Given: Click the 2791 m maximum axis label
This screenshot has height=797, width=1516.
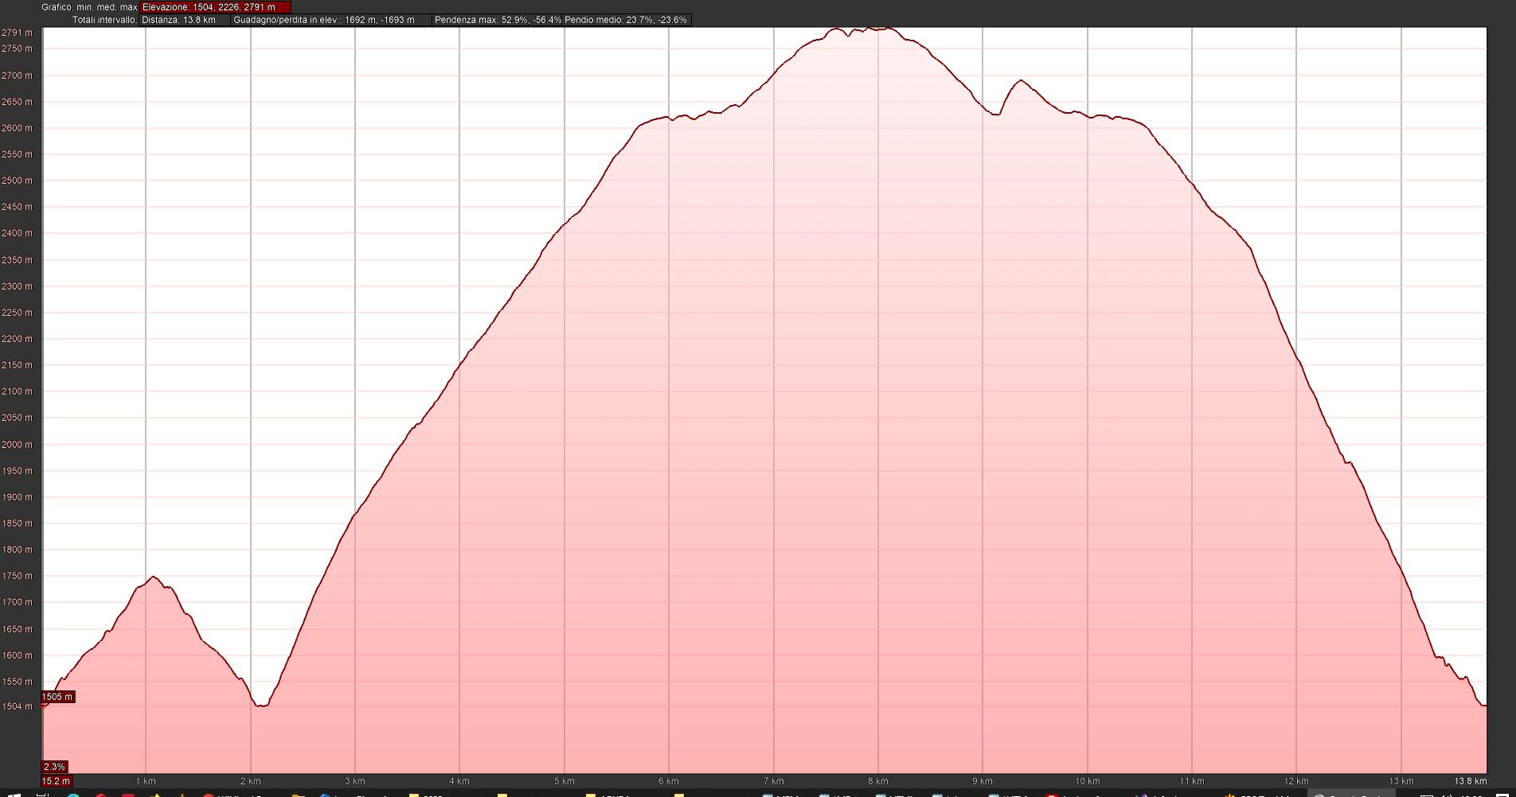Looking at the screenshot, I should click(17, 33).
